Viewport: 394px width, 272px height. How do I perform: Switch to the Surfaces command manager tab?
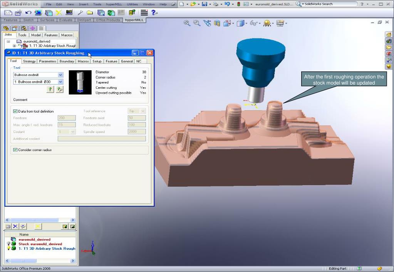pos(47,20)
